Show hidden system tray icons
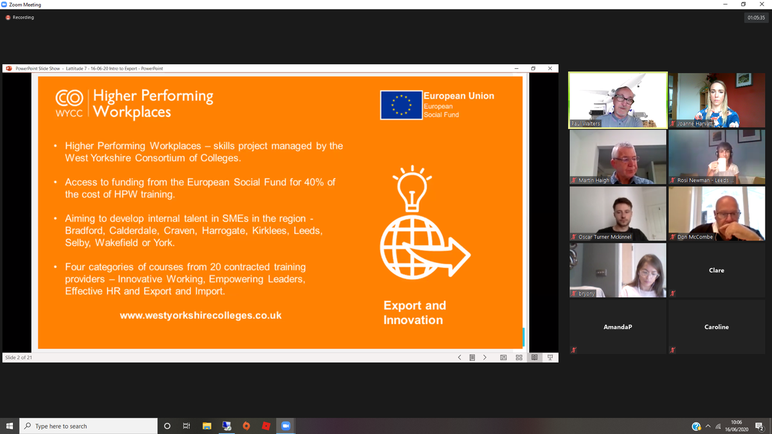 [x=708, y=426]
